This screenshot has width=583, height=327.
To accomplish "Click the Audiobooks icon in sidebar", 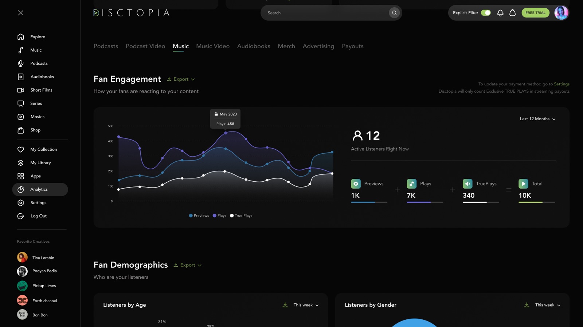I will [x=21, y=77].
